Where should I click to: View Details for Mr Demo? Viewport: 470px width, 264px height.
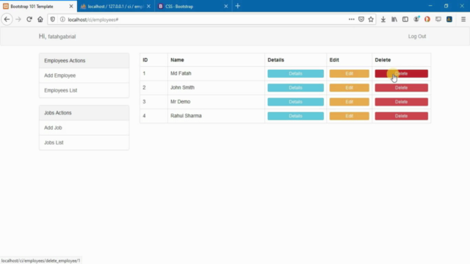pos(295,102)
